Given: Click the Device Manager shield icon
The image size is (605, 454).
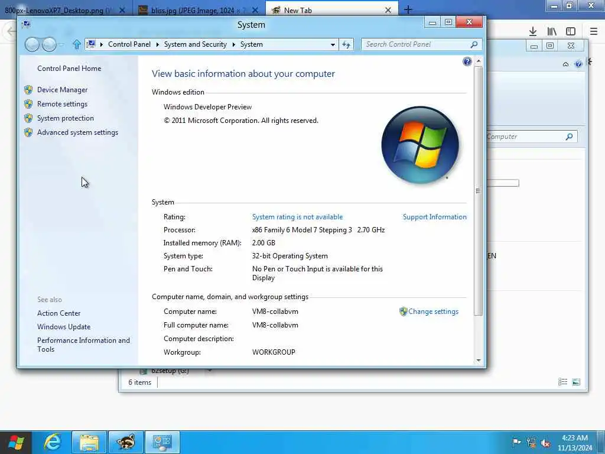Looking at the screenshot, I should click(28, 90).
